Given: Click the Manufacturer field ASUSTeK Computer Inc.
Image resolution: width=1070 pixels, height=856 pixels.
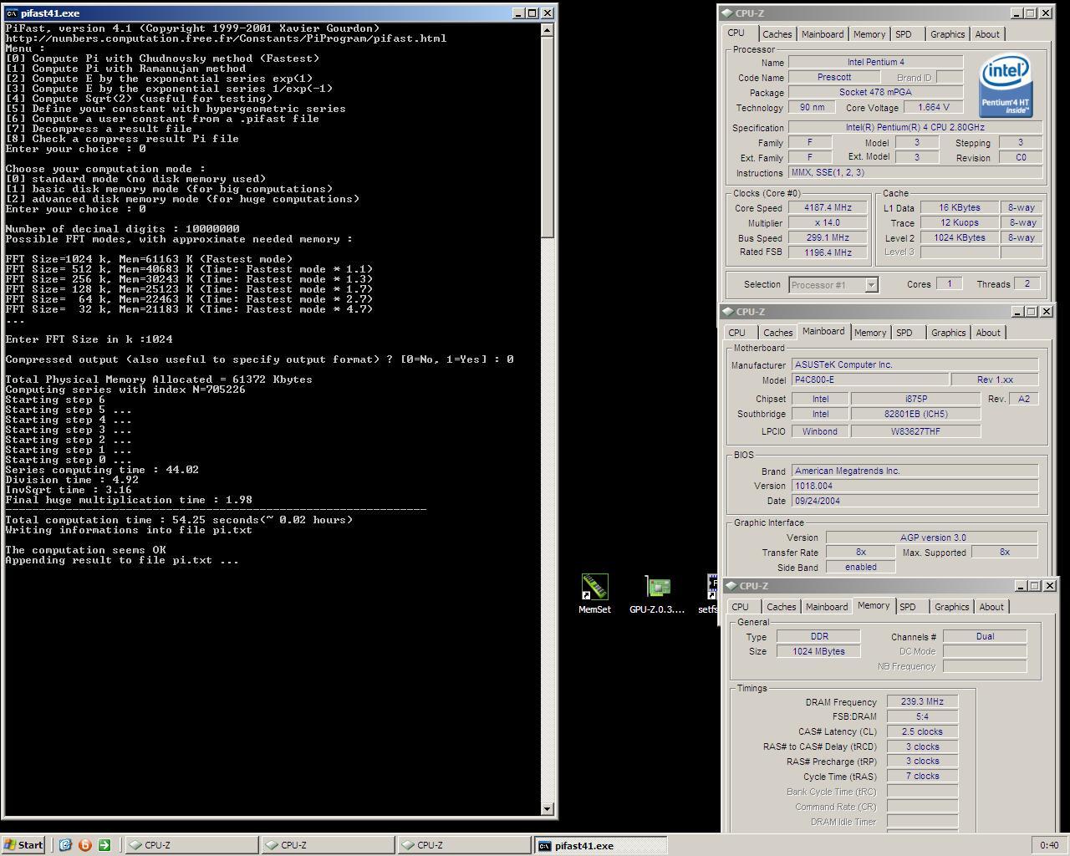Looking at the screenshot, I should click(x=915, y=364).
